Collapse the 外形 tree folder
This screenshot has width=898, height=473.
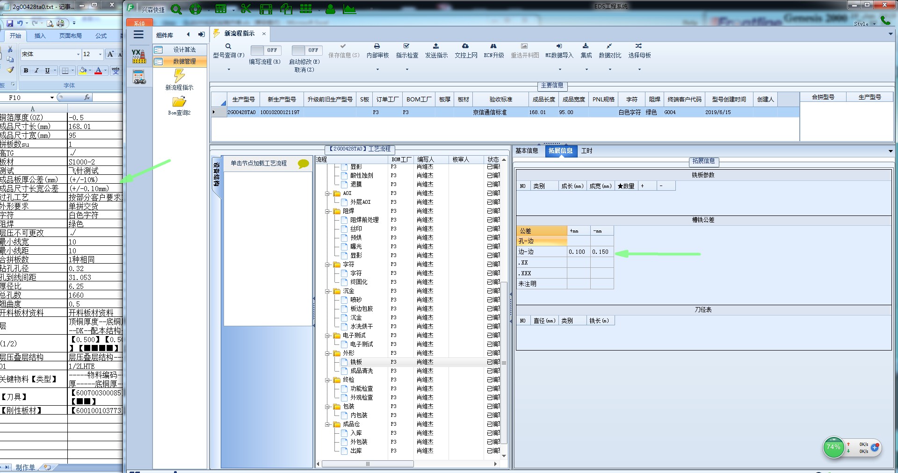point(327,353)
